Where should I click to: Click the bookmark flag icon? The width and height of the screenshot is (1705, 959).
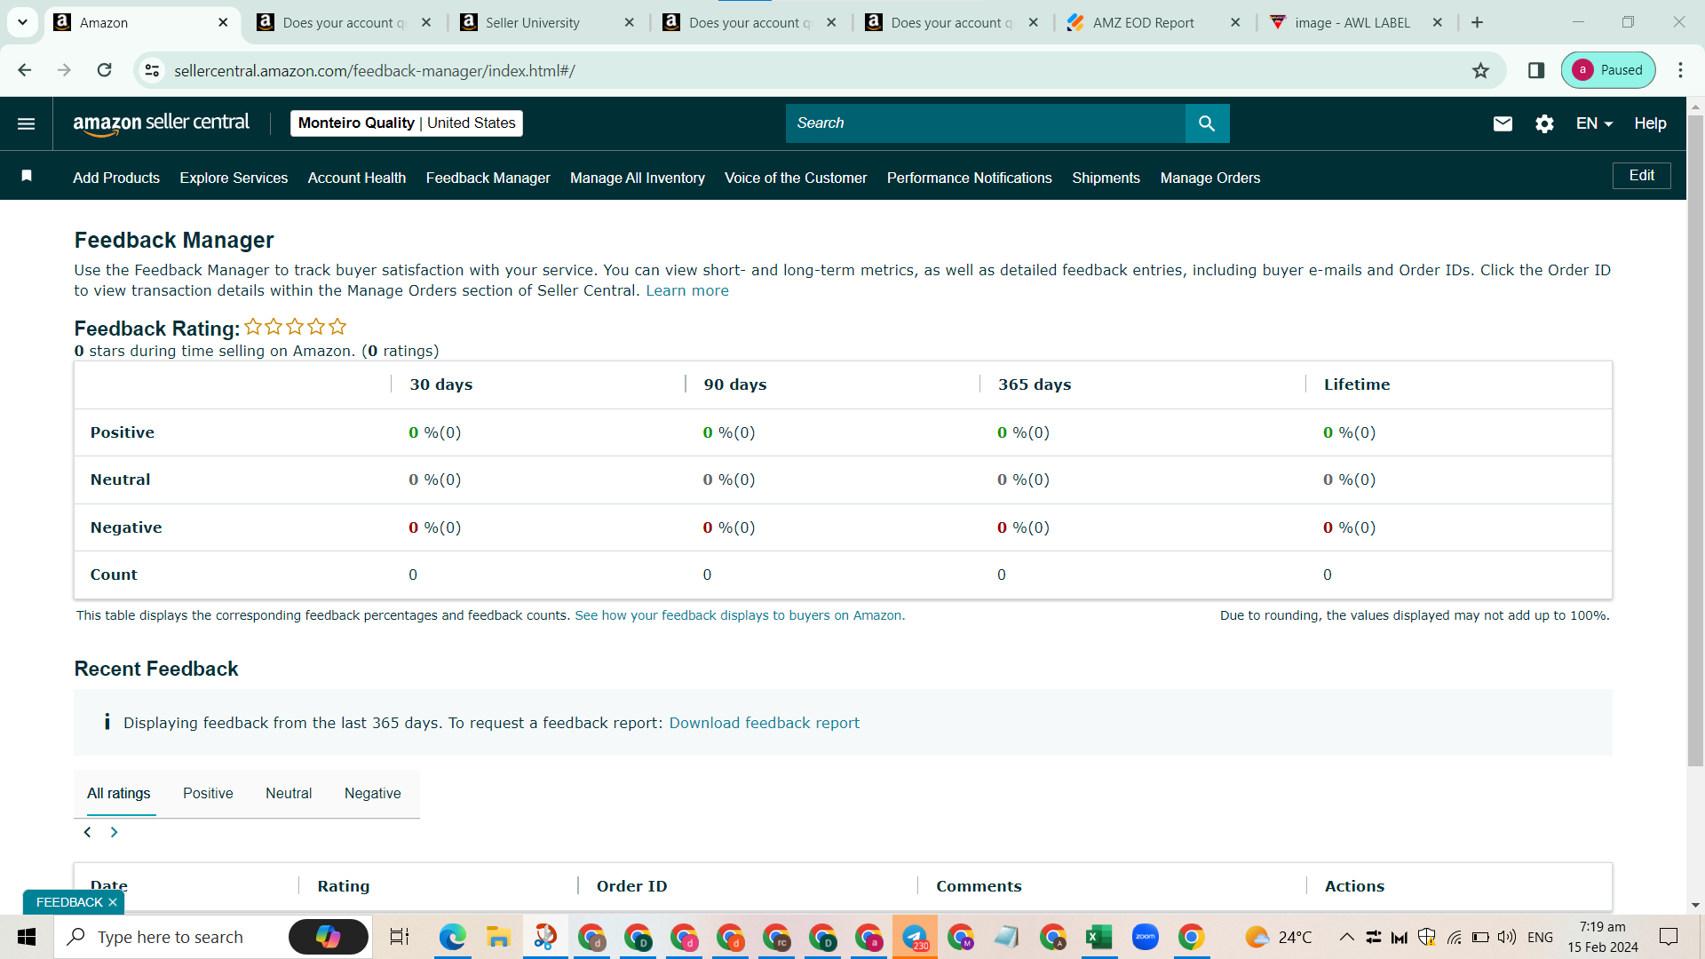[27, 176]
